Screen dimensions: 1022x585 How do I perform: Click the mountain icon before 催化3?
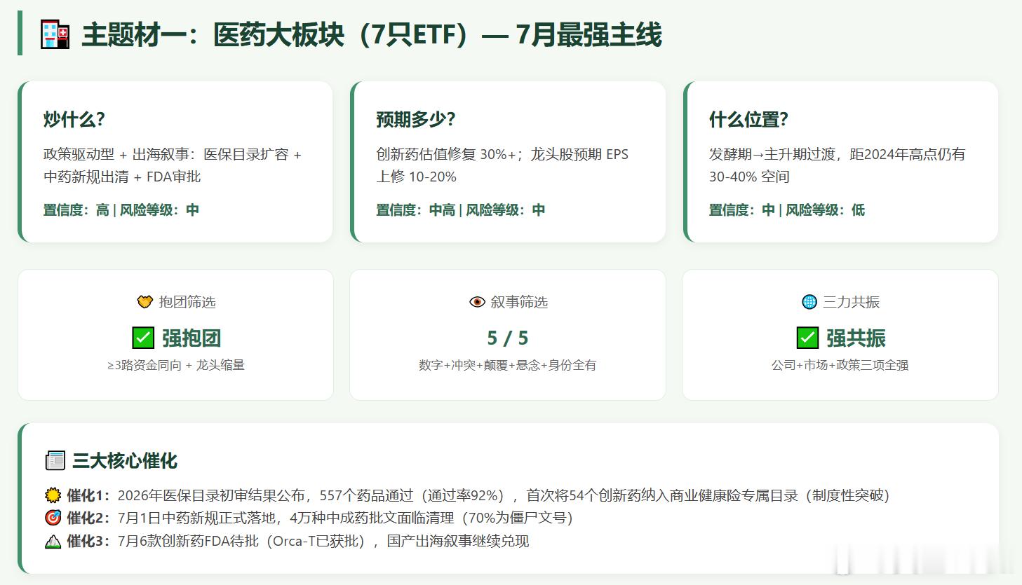53,541
